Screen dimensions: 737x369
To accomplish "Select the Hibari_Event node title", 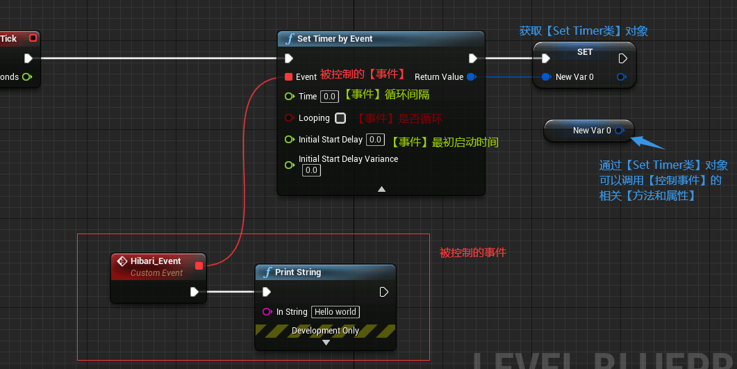I will [156, 261].
